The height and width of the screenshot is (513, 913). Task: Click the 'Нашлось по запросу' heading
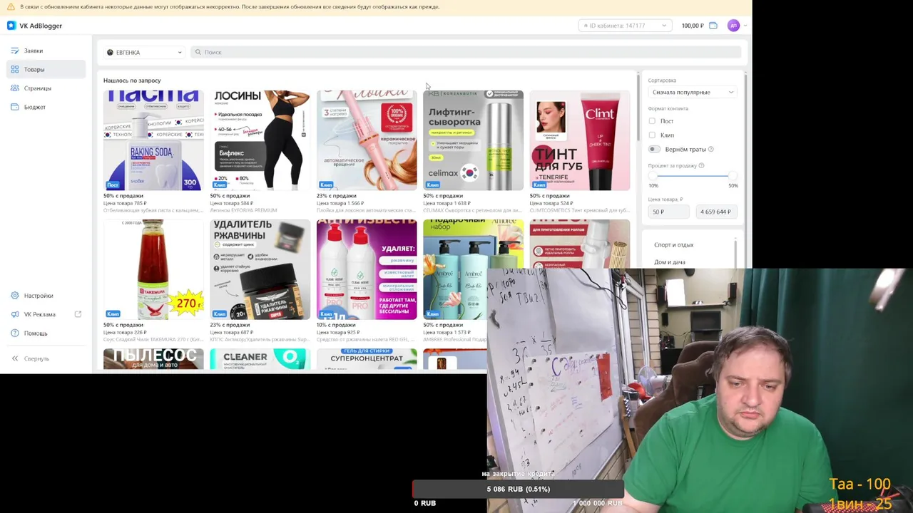pyautogui.click(x=132, y=81)
